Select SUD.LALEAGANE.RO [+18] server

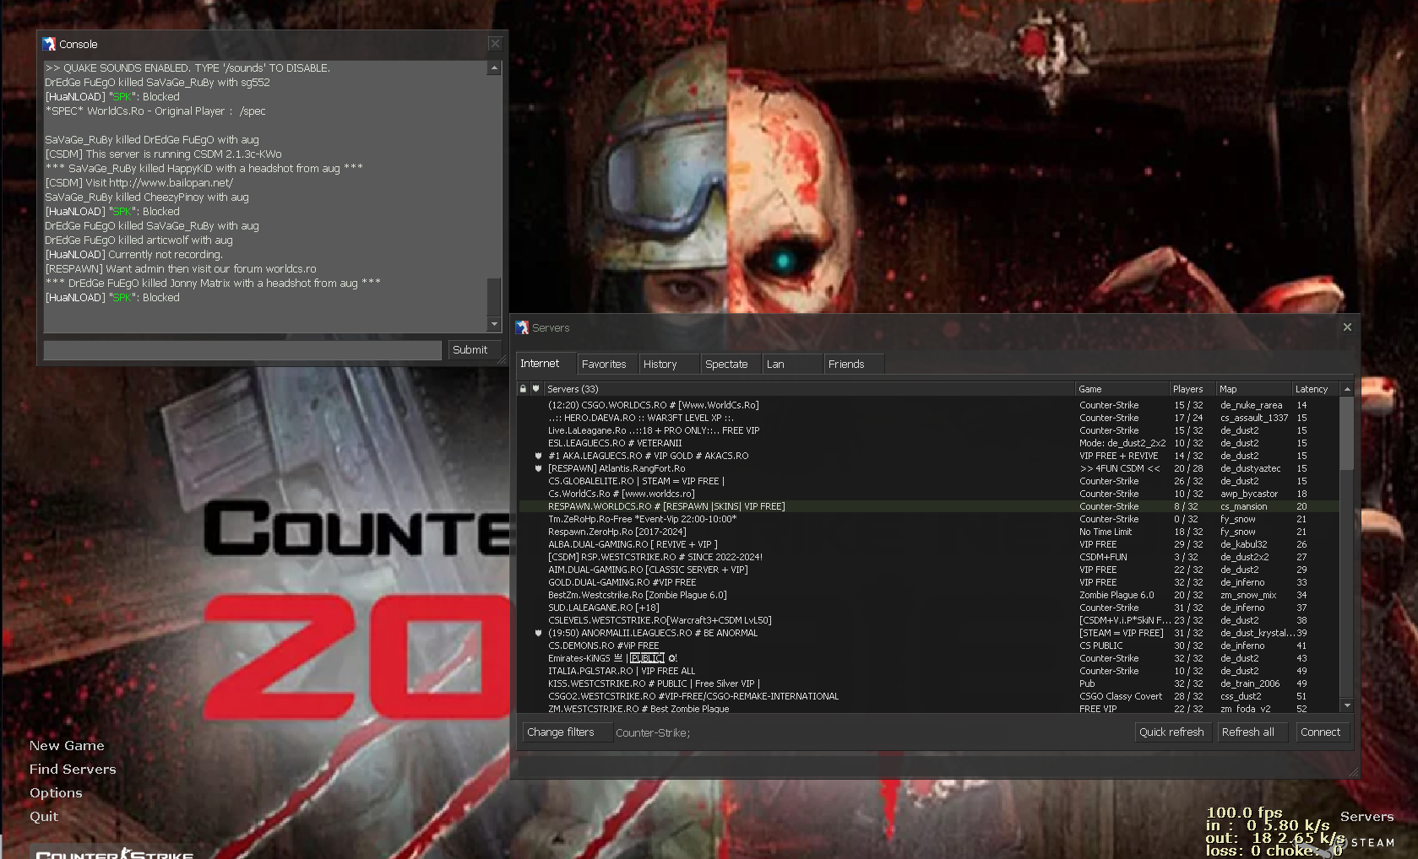pos(927,608)
